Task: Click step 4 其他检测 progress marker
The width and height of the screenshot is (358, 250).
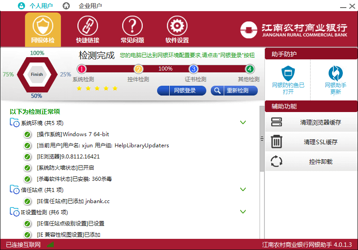Action: [250, 69]
